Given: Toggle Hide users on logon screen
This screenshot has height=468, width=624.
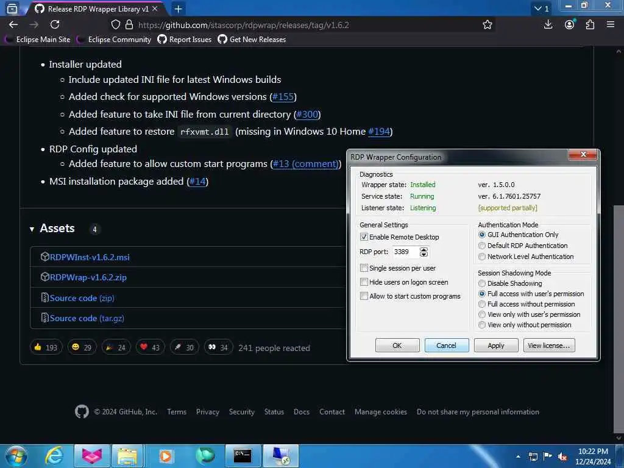Looking at the screenshot, I should [364, 282].
